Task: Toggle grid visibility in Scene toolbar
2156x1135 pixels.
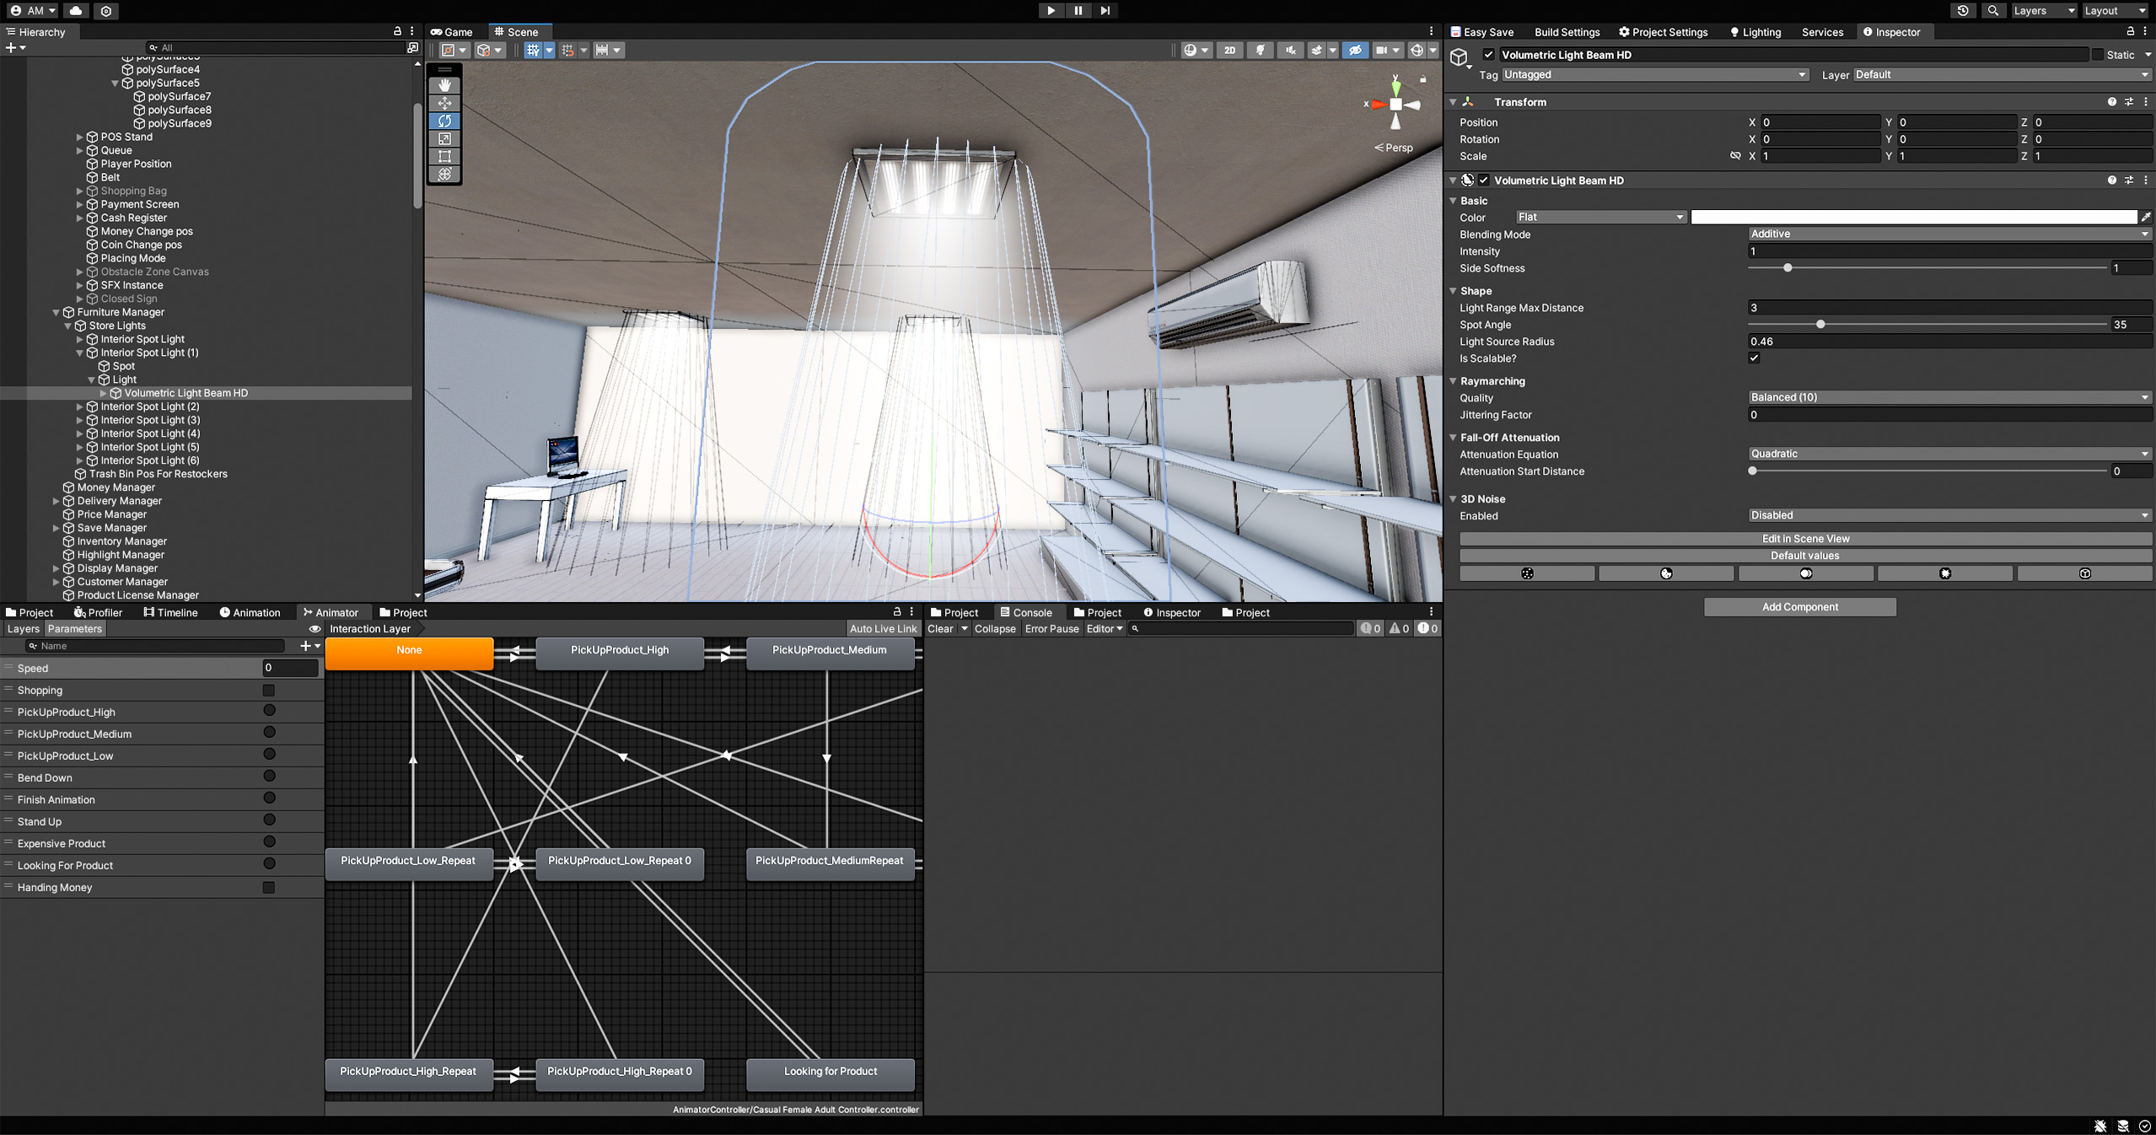Action: tap(533, 50)
